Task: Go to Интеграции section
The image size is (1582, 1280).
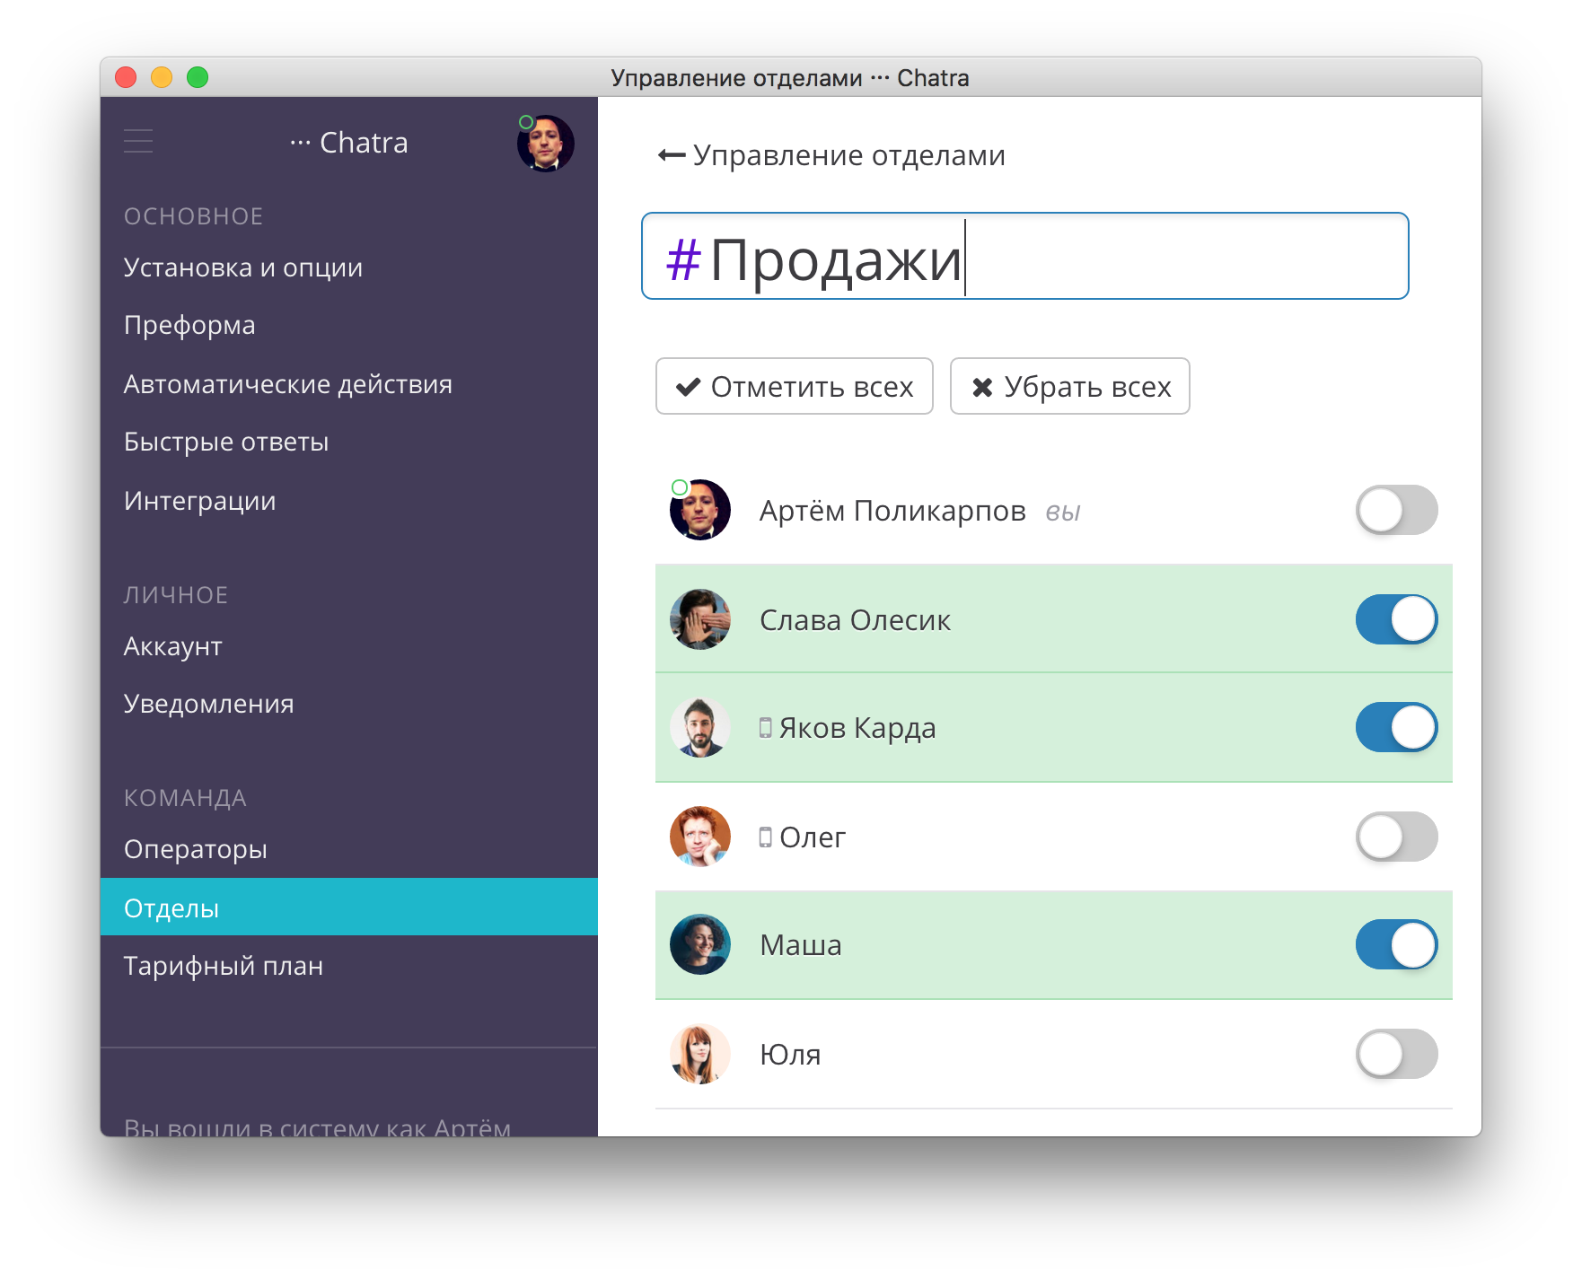Action: coord(200,501)
